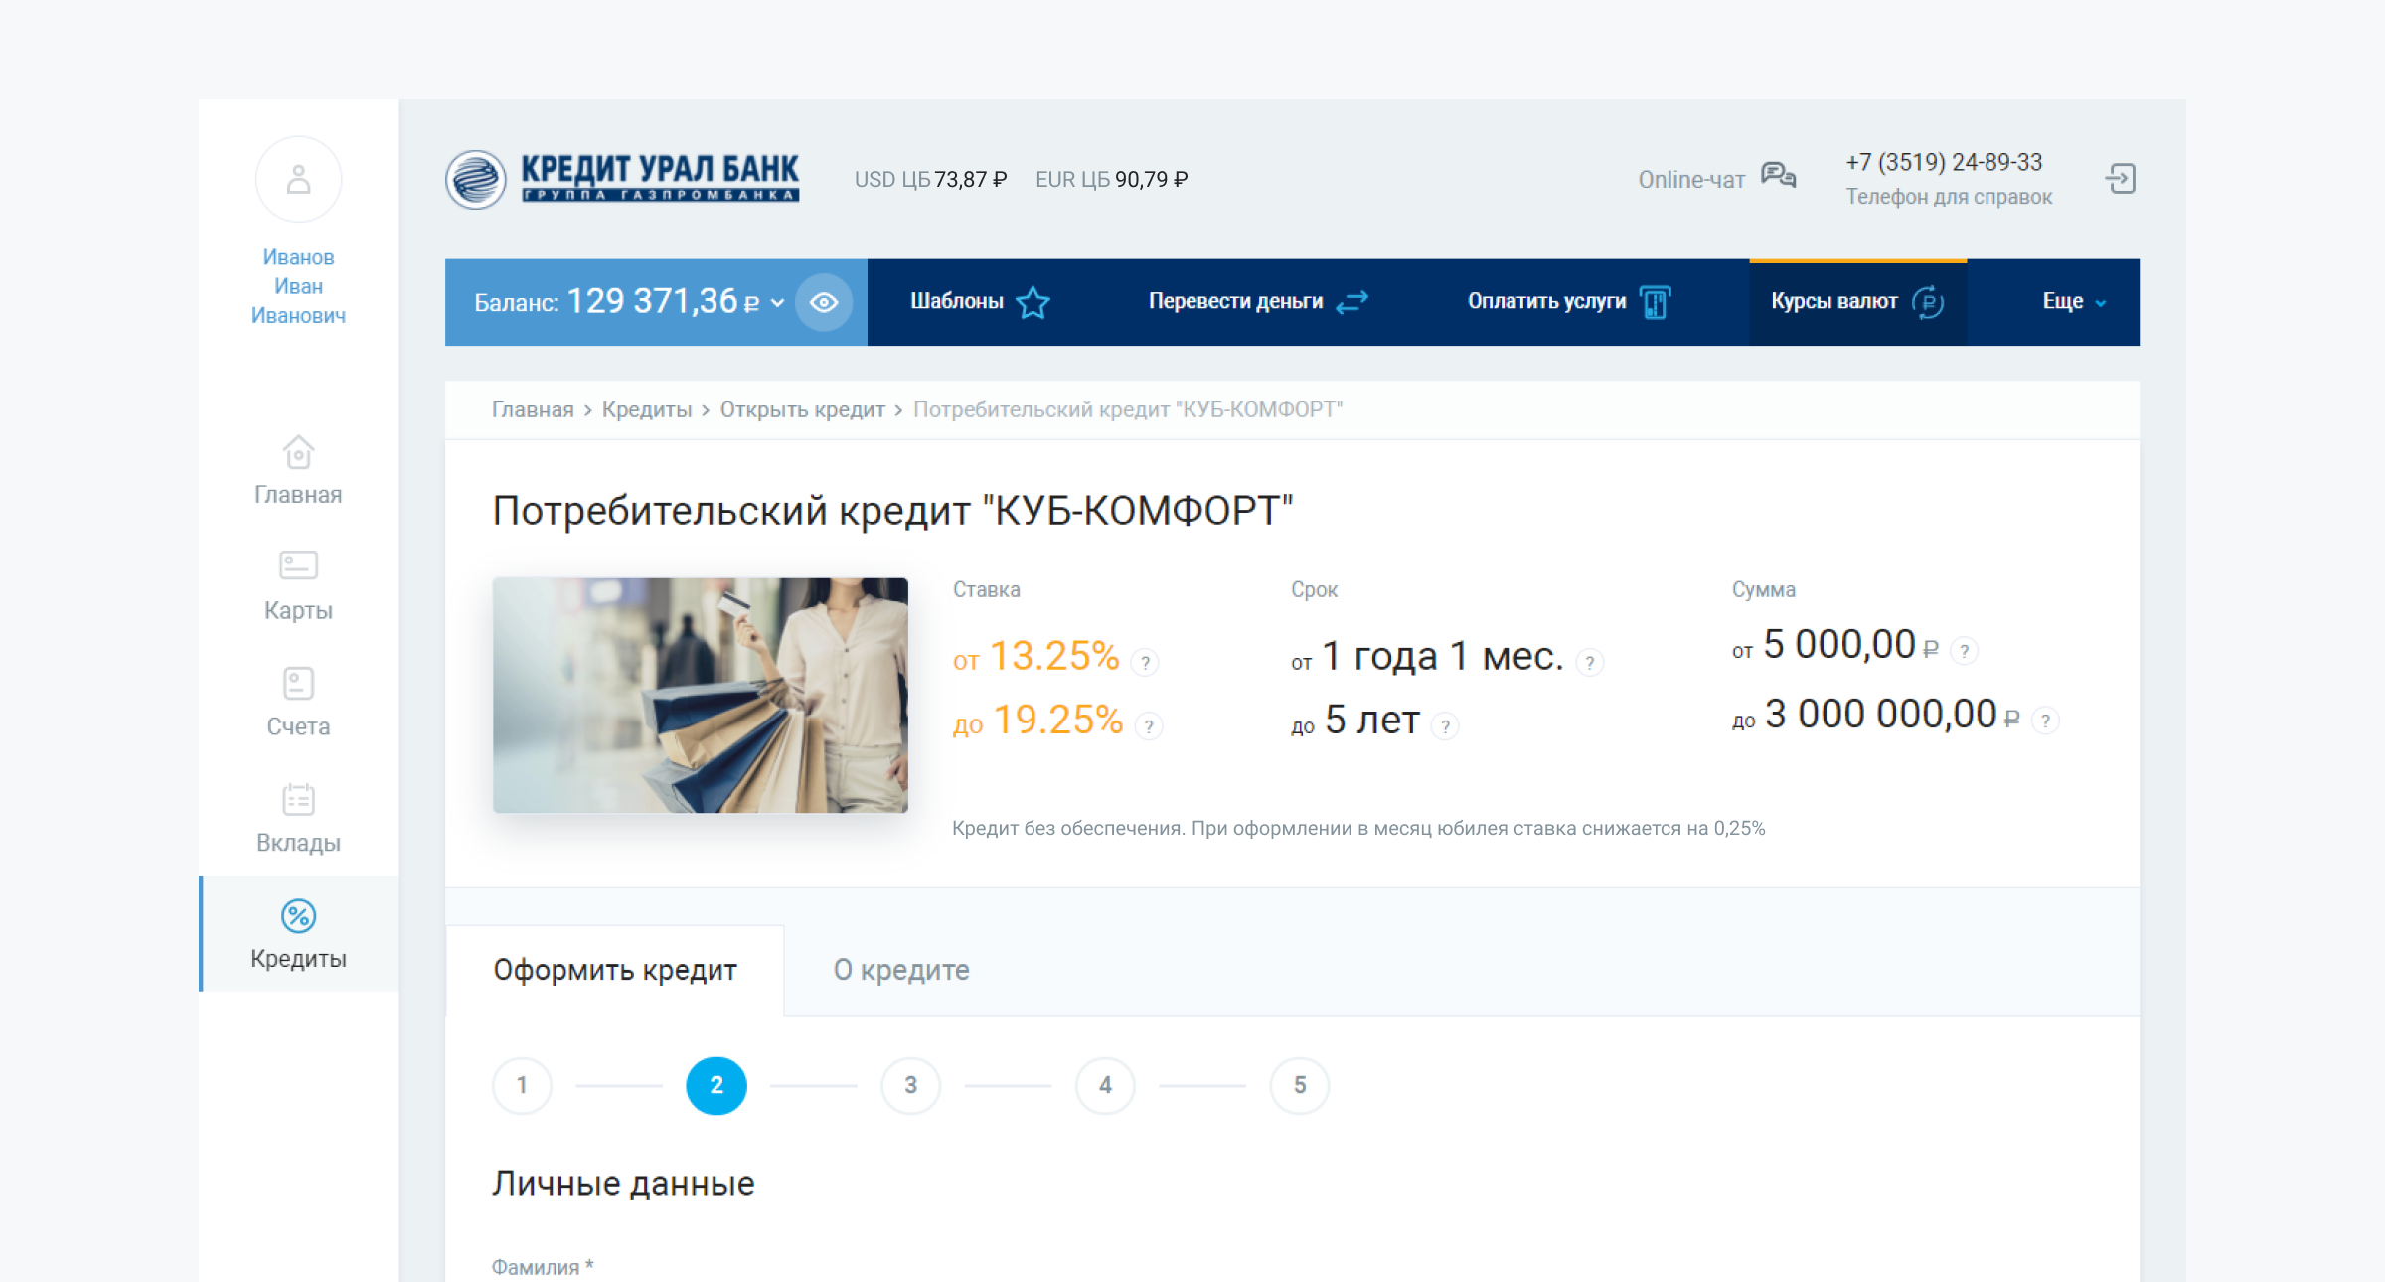Switch to the О кредите tab

point(900,970)
